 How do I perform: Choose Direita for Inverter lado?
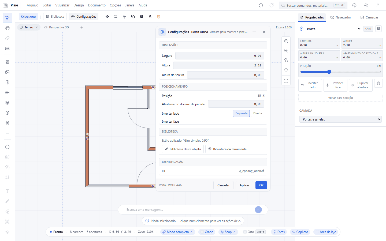point(258,113)
